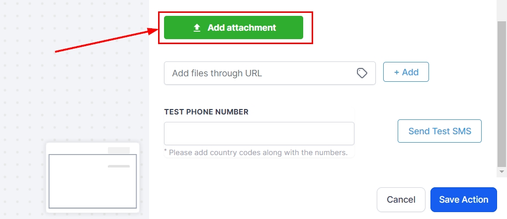Click the dotted workflow canvas background
This screenshot has height=219, width=507.
(75, 89)
